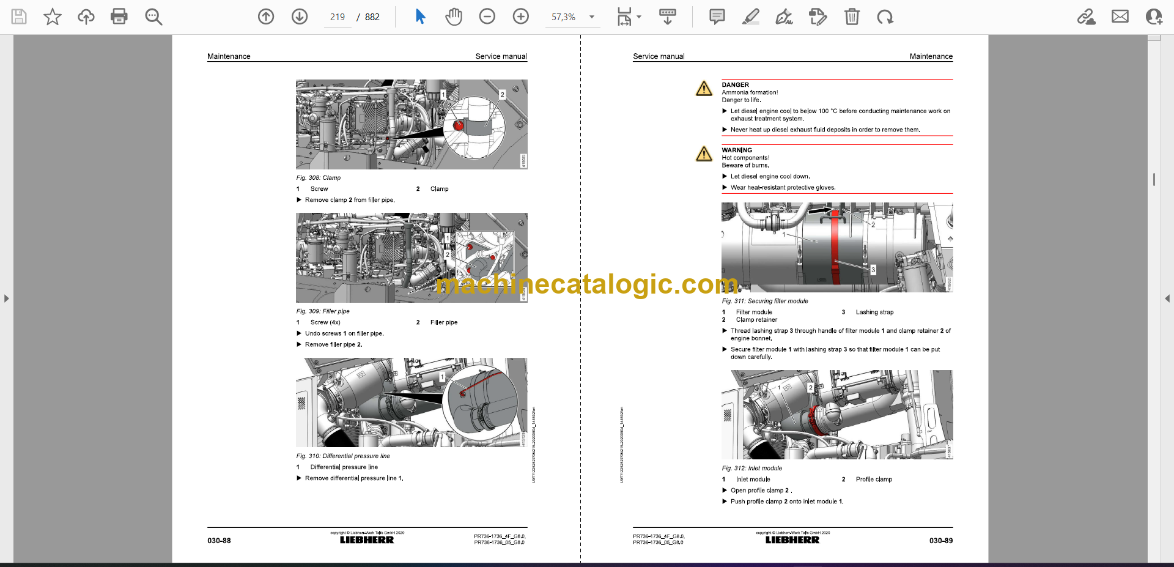The image size is (1174, 567).
Task: Click the 'Clamp retainer' legend label
Action: click(x=756, y=319)
